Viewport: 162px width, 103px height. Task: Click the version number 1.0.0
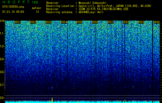click(x=35, y=2)
